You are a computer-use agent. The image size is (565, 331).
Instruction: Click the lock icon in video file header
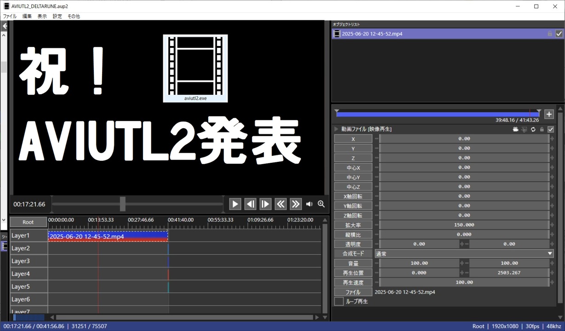coord(542,130)
